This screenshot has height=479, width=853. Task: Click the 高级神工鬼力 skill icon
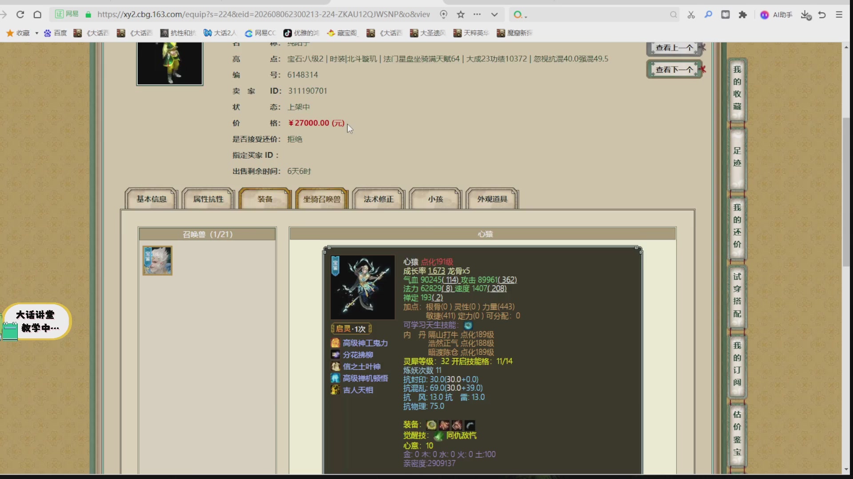point(335,343)
